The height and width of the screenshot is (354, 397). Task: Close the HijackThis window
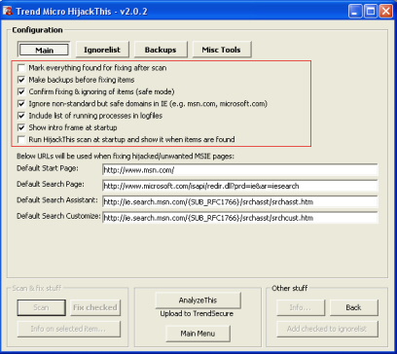[x=386, y=12]
